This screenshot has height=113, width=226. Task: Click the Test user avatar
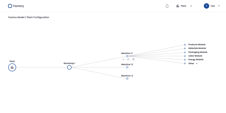pyautogui.click(x=207, y=6)
